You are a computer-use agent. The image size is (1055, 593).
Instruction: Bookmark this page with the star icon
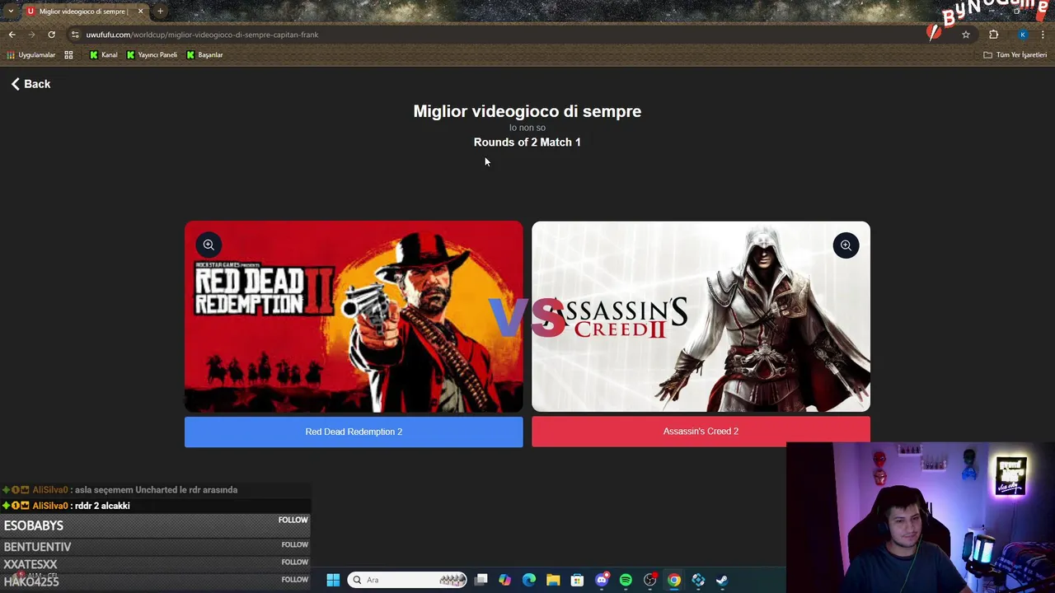coord(966,35)
